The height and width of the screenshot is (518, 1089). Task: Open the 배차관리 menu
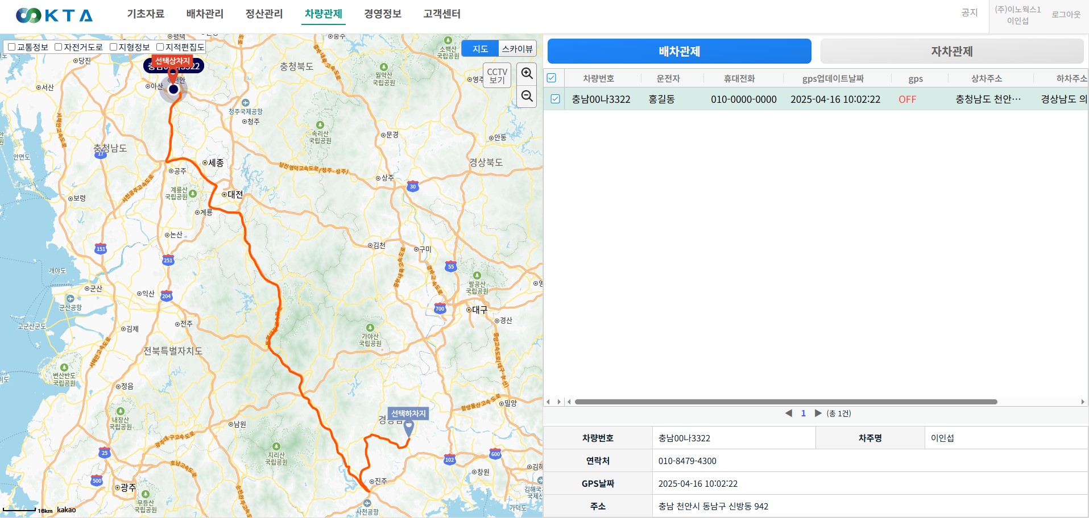pos(205,14)
